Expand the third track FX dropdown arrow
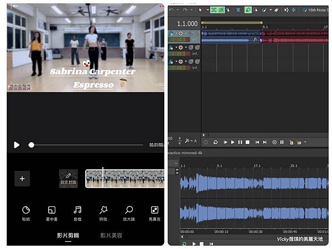Viewport: 332px width, 249px height. pos(176,61)
